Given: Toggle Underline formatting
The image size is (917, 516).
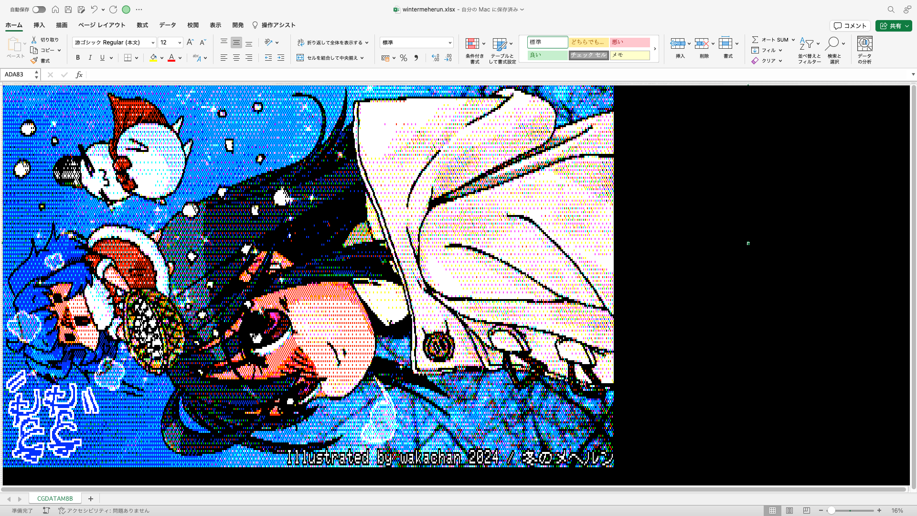Looking at the screenshot, I should tap(102, 58).
